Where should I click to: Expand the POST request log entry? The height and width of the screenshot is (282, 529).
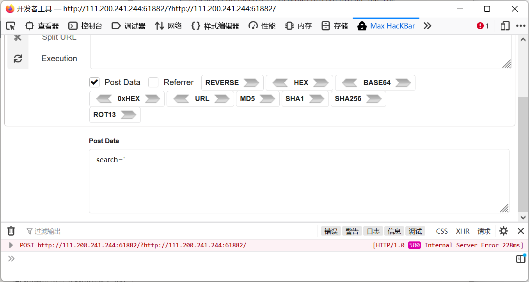11,245
